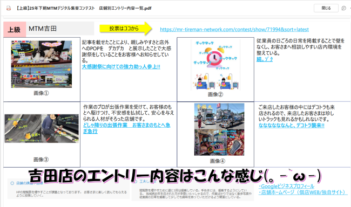Click the 画像① dog photo thumbnail
The height and width of the screenshot is (207, 351).
[x=42, y=64]
